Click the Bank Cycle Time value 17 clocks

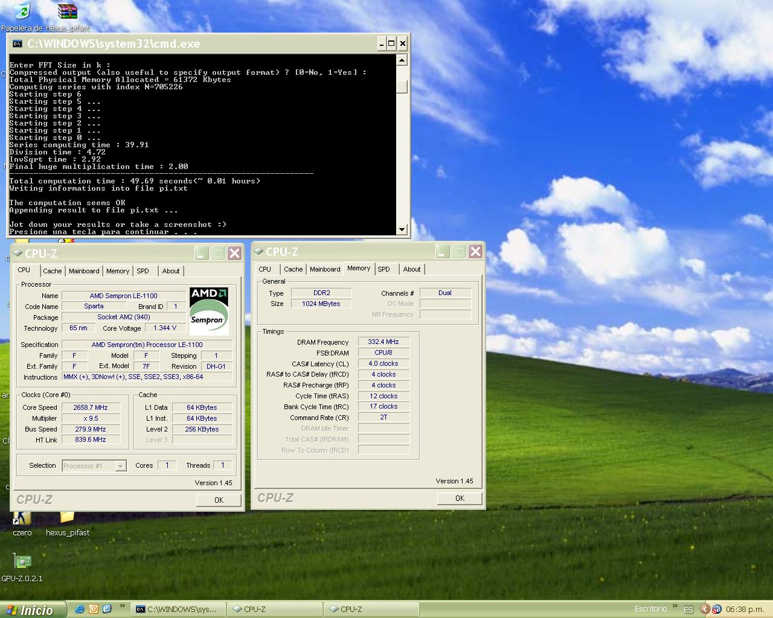383,406
